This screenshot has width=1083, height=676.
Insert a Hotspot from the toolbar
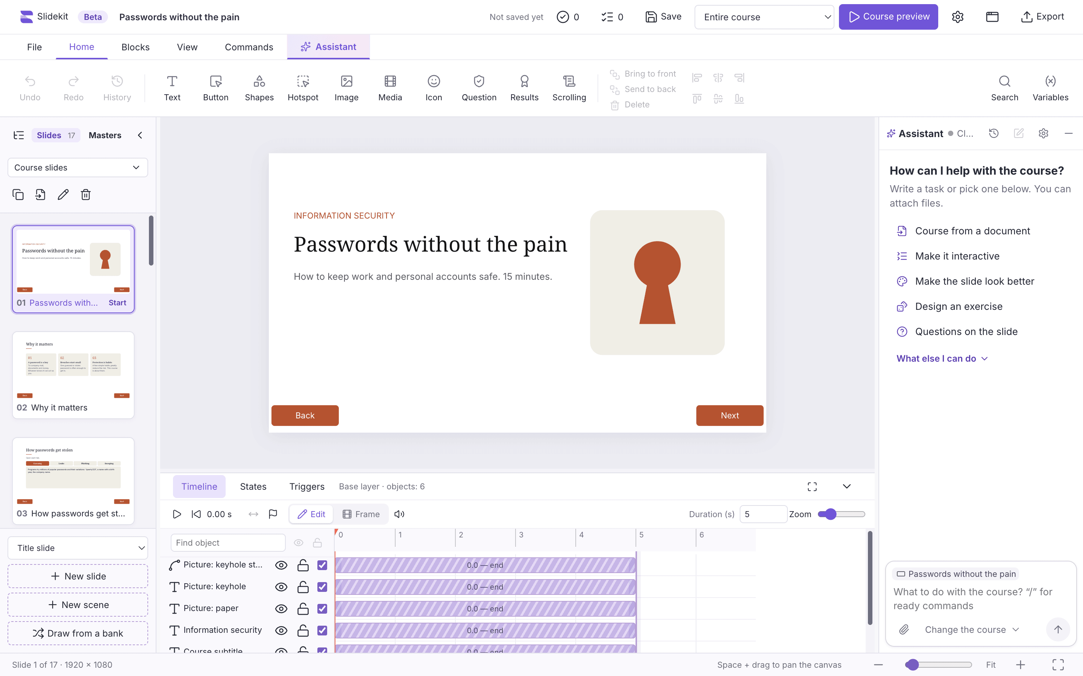pos(302,88)
